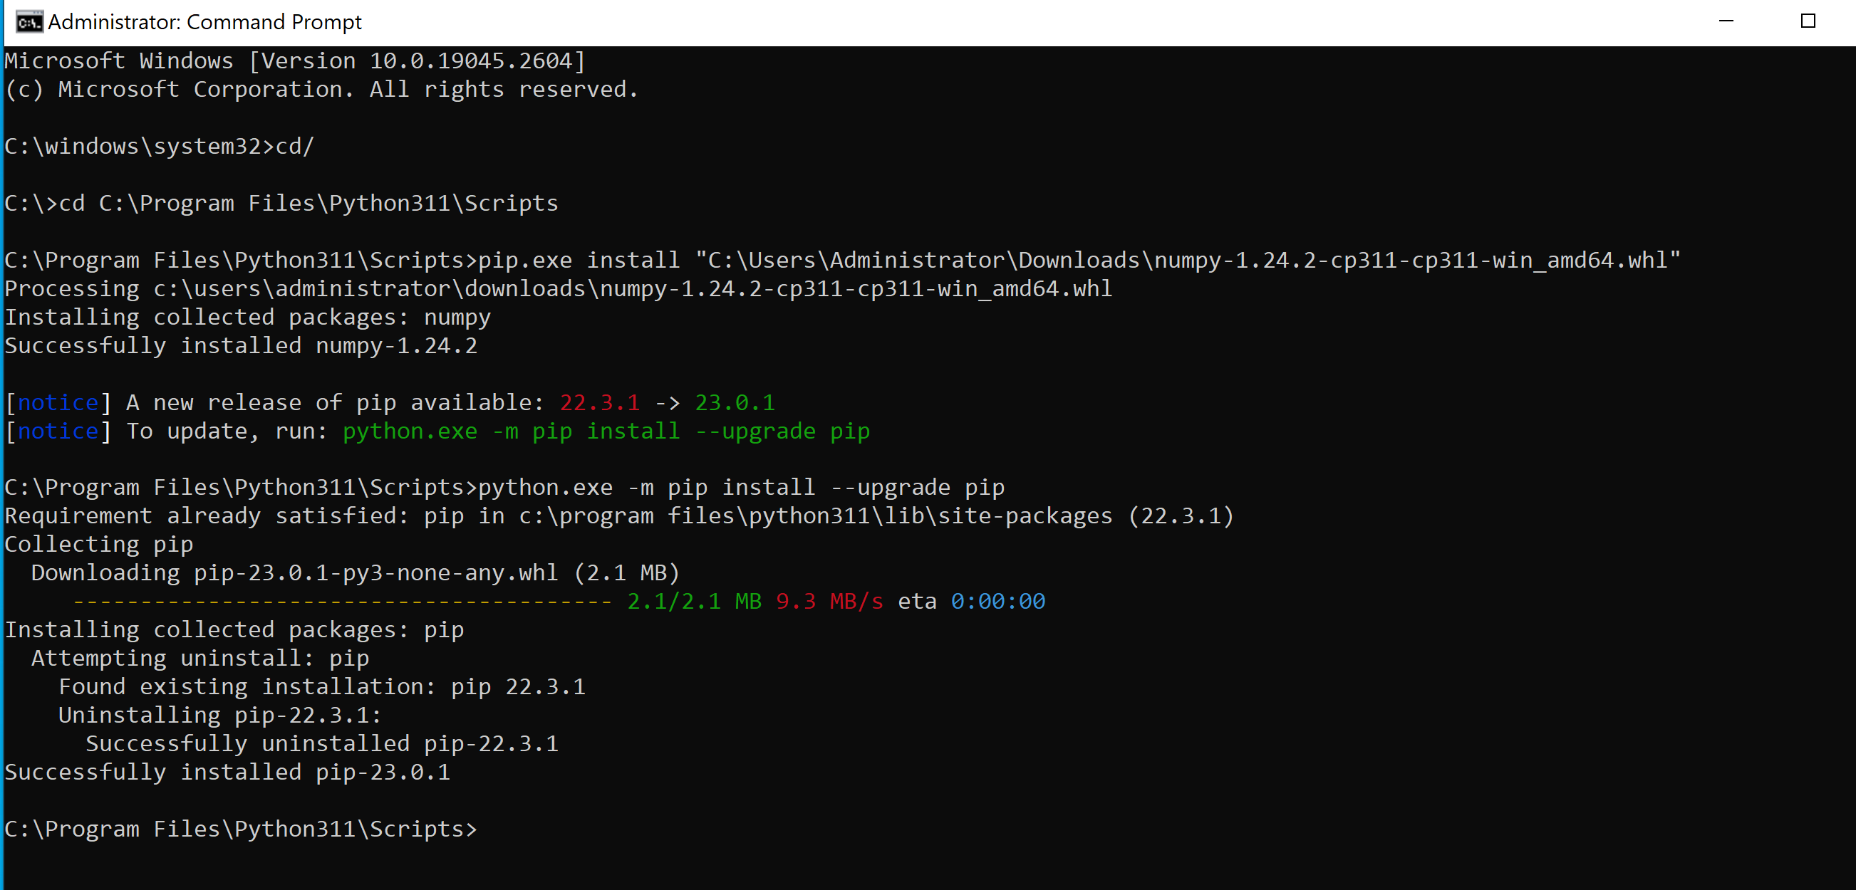
Task: Click the pip download progress bar
Action: pyautogui.click(x=342, y=601)
